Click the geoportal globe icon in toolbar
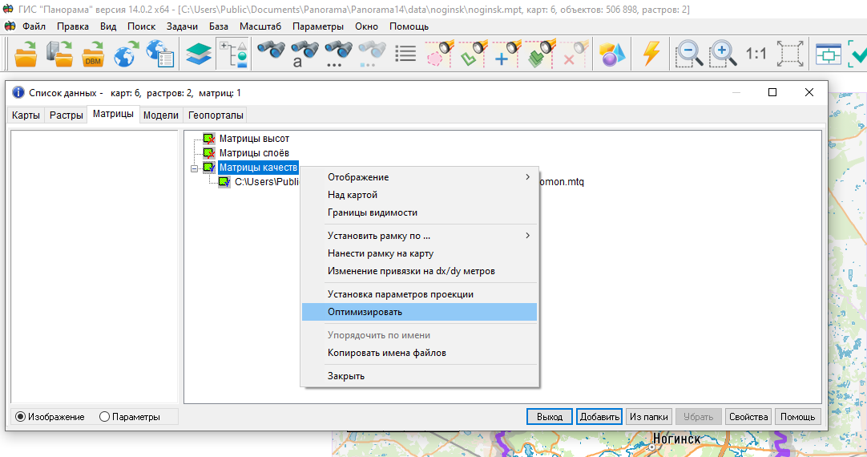The image size is (867, 457). coord(126,54)
